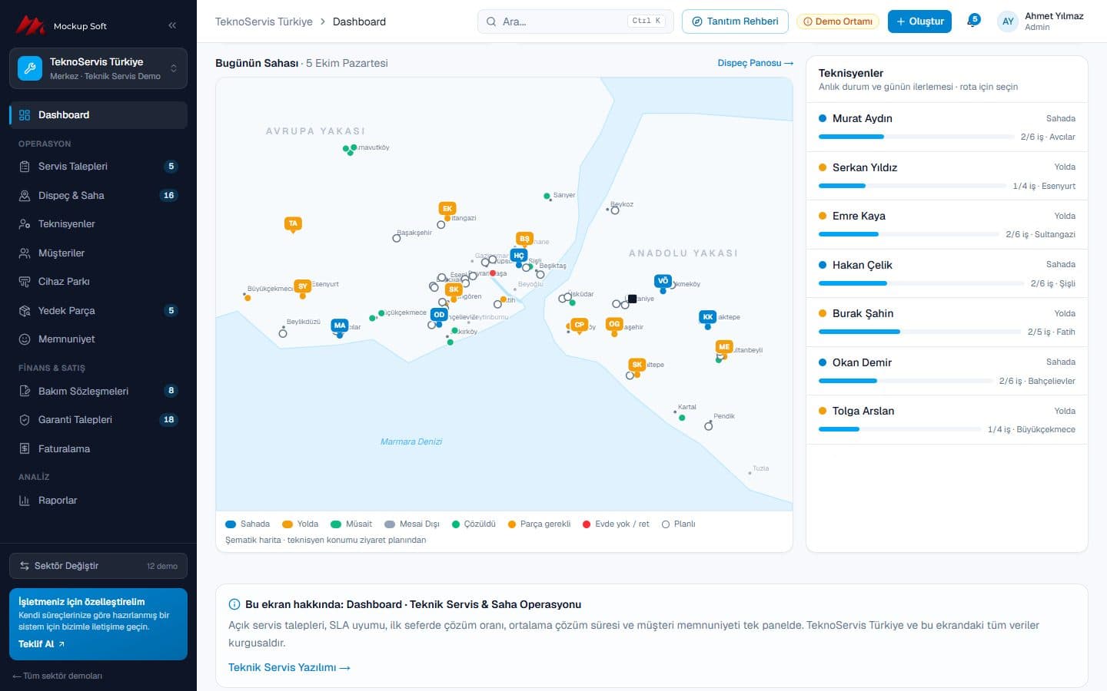
Task: Open the Dispeç Panosu link
Action: [x=756, y=63]
